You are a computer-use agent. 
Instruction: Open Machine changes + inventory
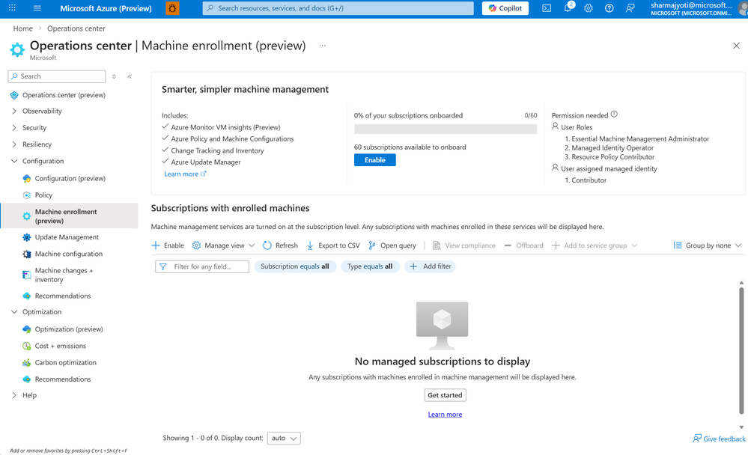[x=64, y=275]
